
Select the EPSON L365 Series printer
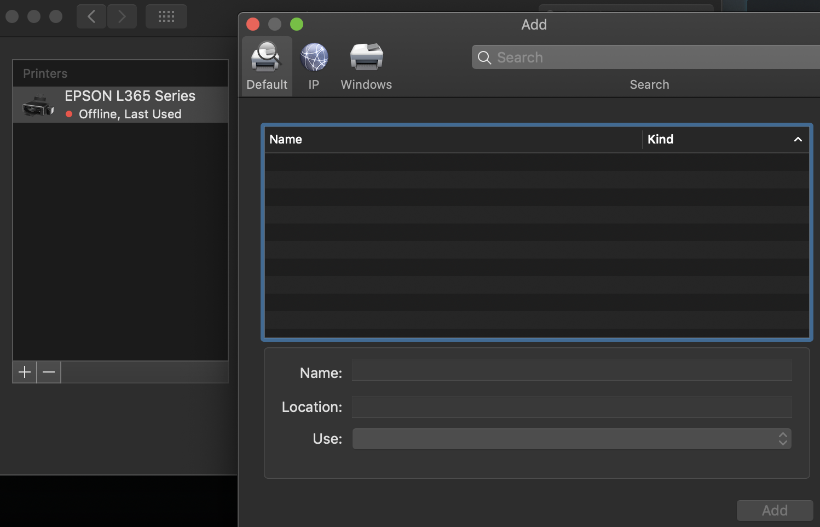click(130, 104)
